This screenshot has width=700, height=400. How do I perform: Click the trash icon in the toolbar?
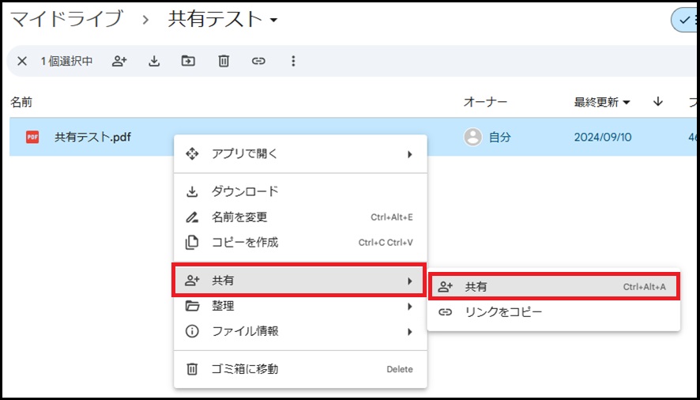click(224, 61)
